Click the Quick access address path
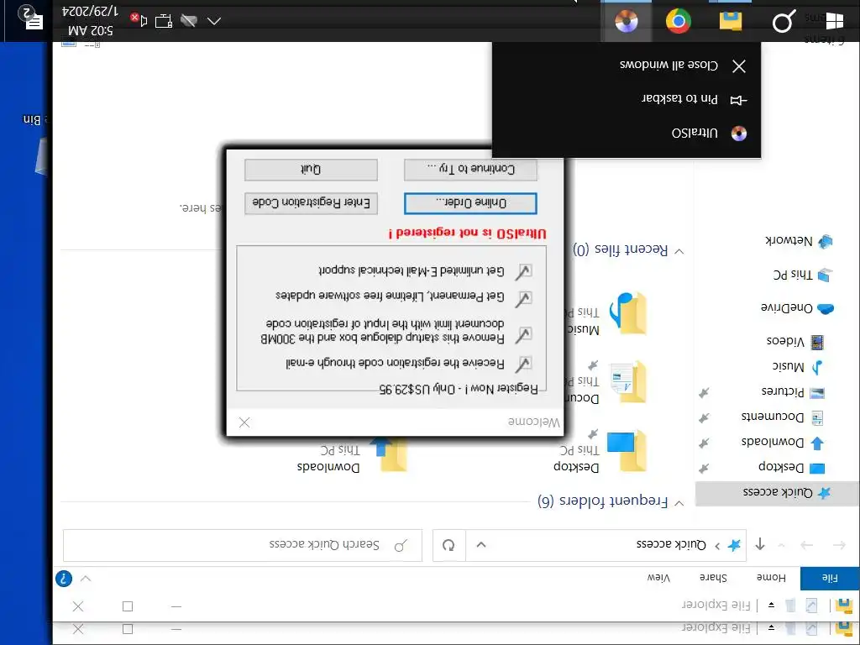The image size is (860, 645). (671, 544)
